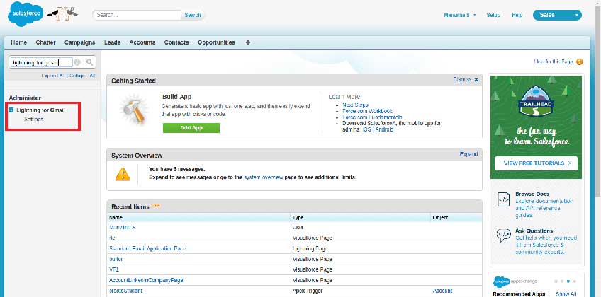Open Manvitha S recent item
The height and width of the screenshot is (297, 601).
click(123, 228)
